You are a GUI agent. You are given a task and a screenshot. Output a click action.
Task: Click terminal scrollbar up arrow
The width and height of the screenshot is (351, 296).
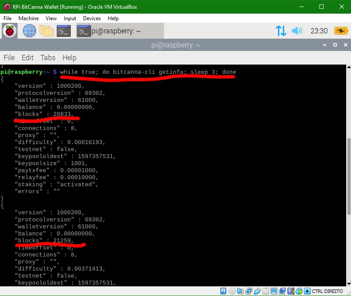pyautogui.click(x=349, y=67)
